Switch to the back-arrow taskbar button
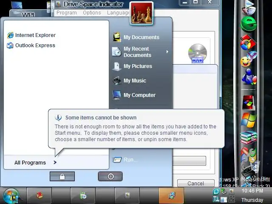This screenshot has height=204, width=272. pos(127,195)
